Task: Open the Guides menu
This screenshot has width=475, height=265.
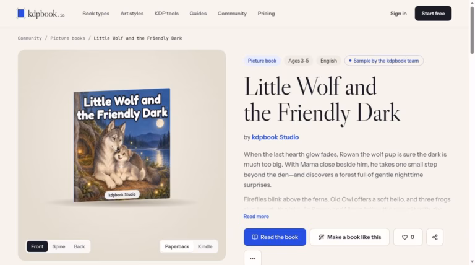Action: tap(198, 14)
